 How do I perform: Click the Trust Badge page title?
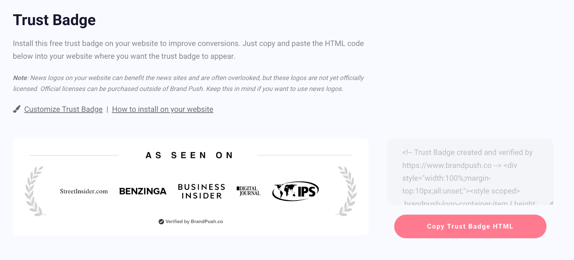pyautogui.click(x=54, y=20)
